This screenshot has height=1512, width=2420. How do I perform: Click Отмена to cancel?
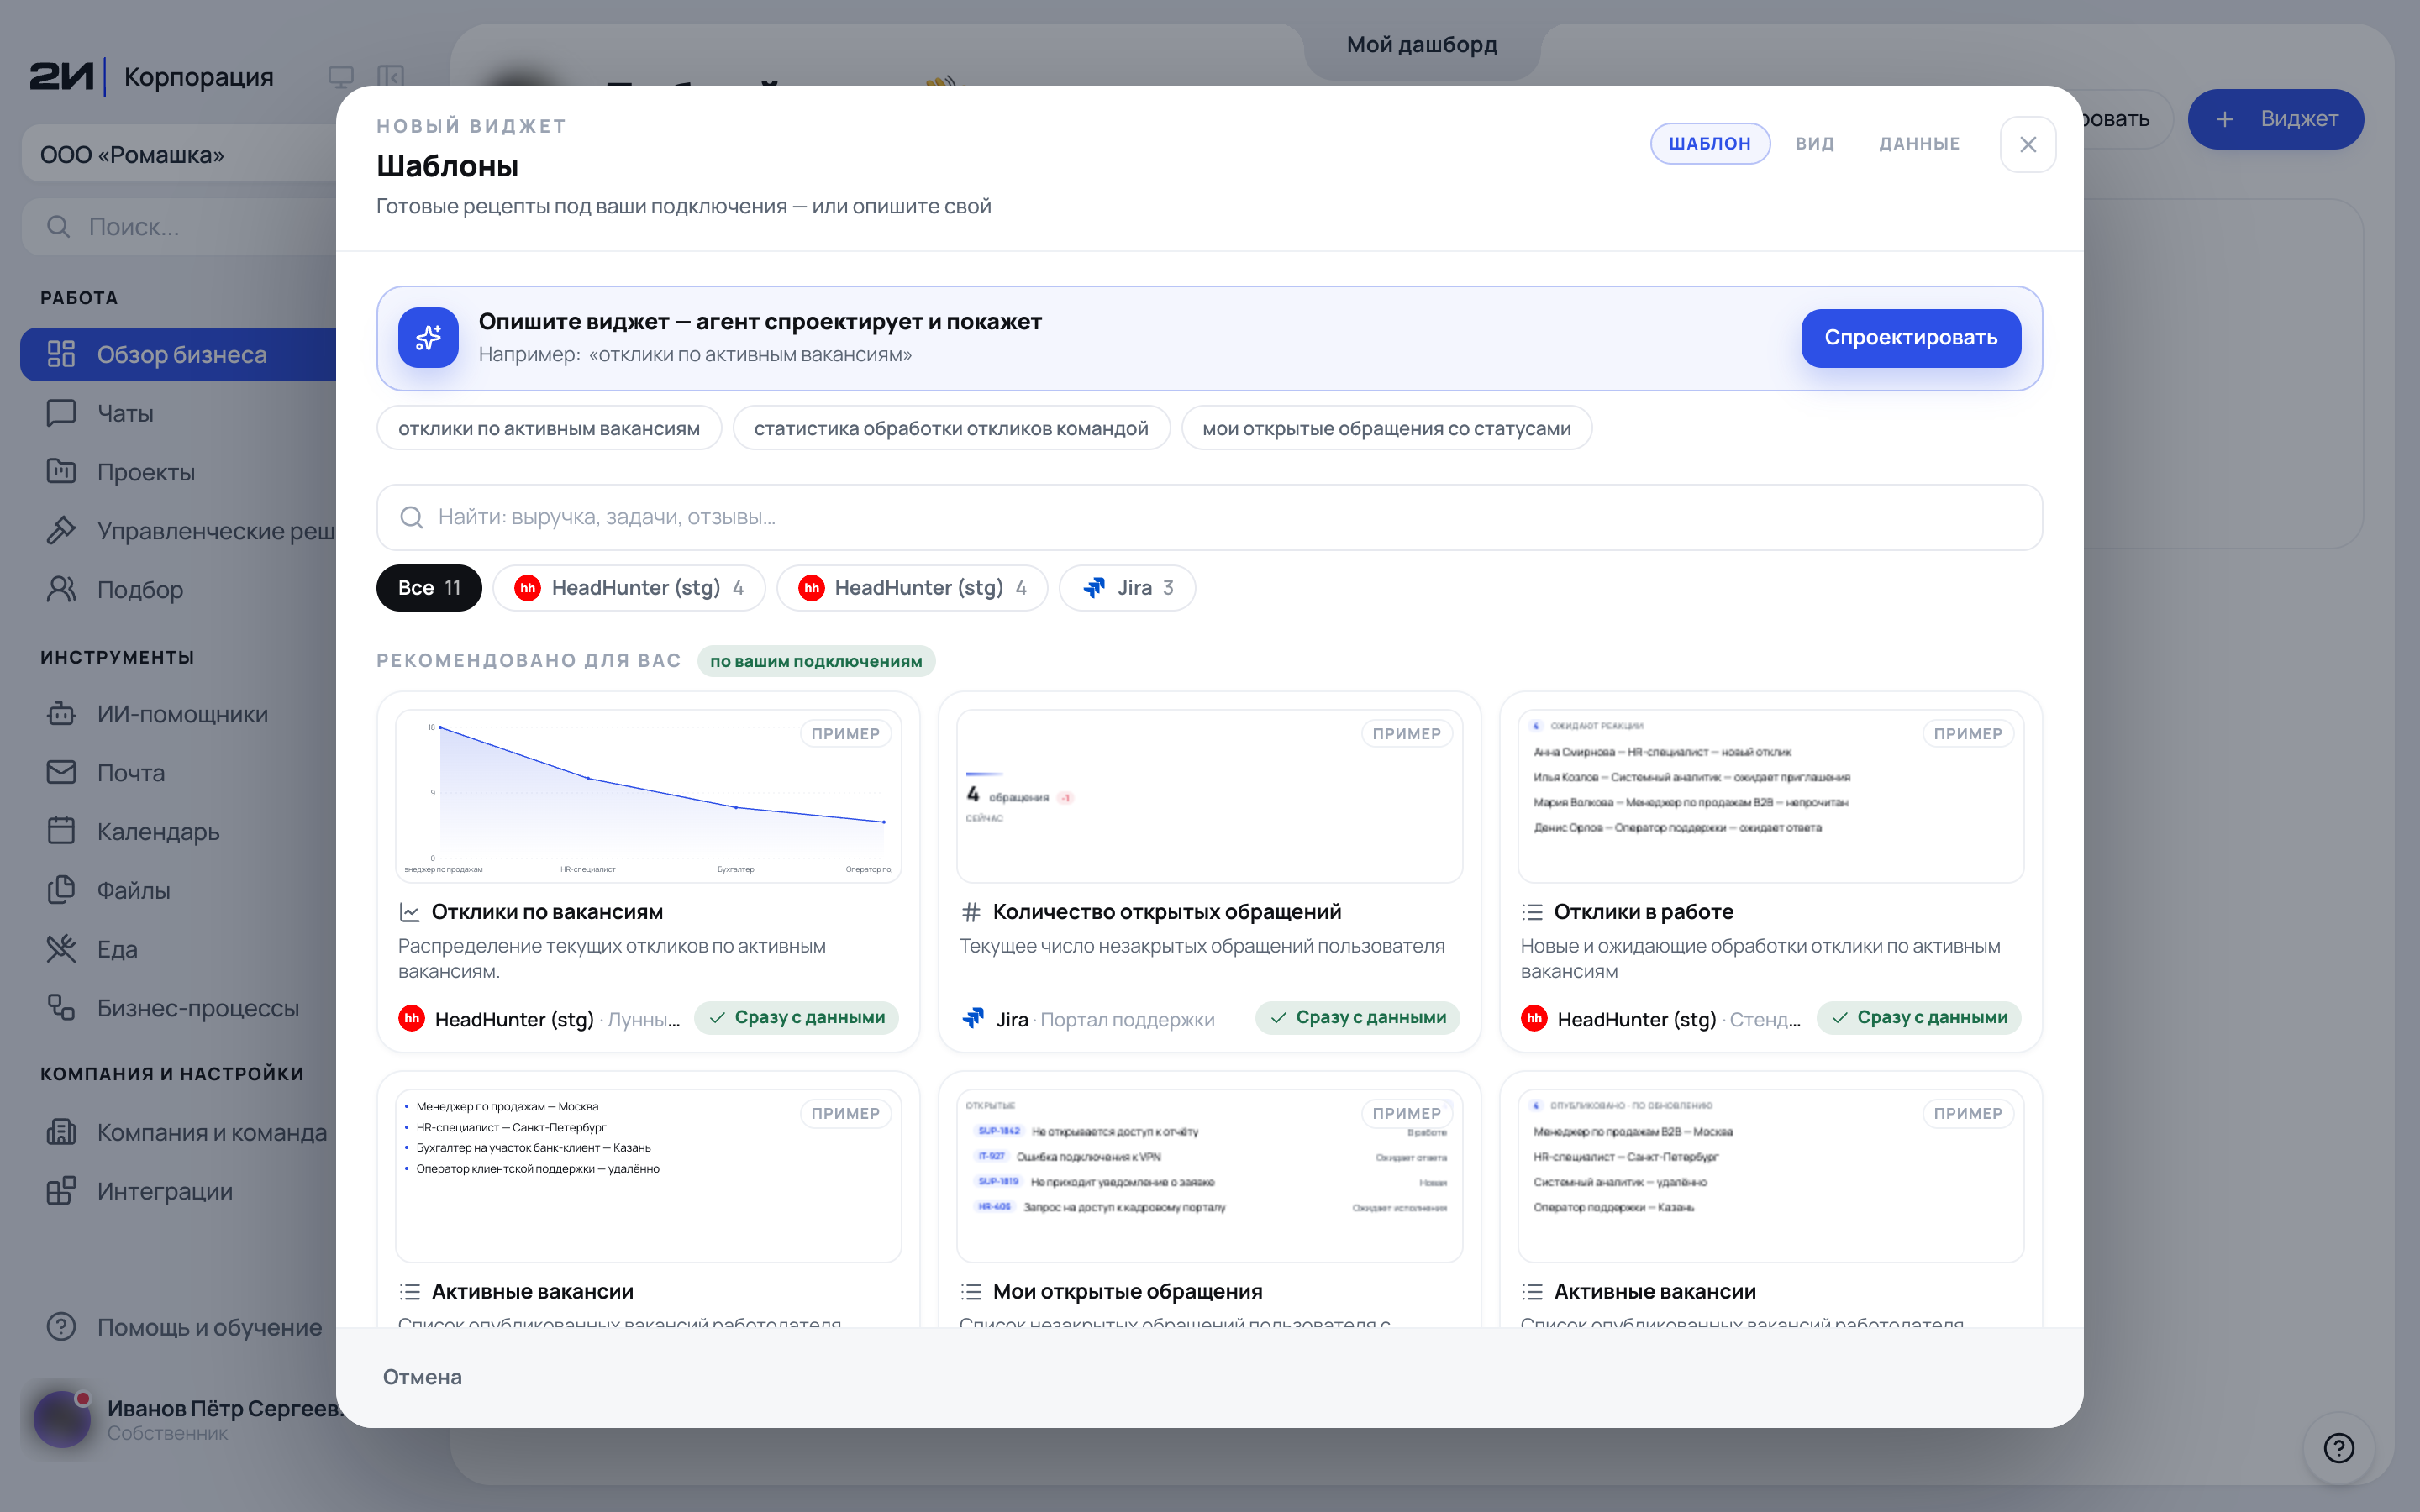pyautogui.click(x=422, y=1377)
